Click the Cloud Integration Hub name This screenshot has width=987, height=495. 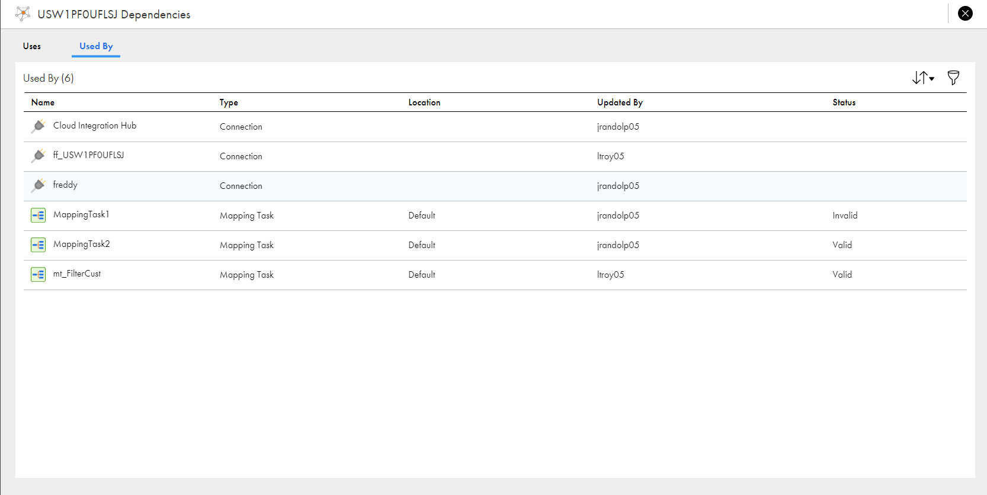[95, 126]
